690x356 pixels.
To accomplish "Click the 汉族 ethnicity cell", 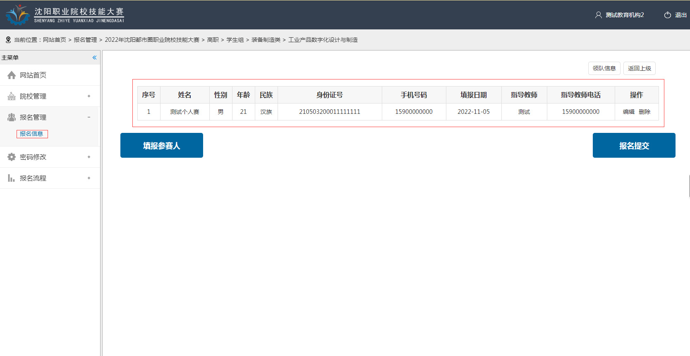I will pos(266,112).
